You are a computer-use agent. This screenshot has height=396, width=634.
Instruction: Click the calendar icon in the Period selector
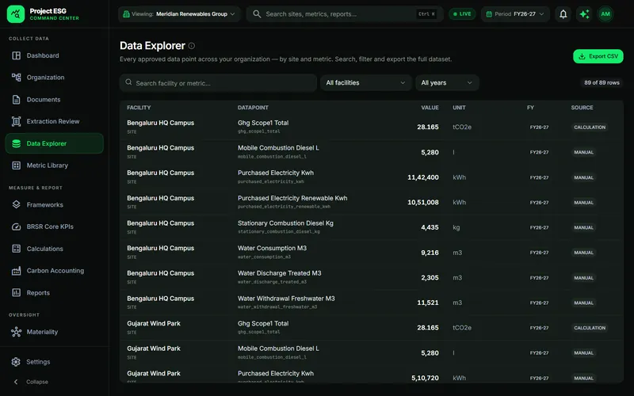(489, 14)
